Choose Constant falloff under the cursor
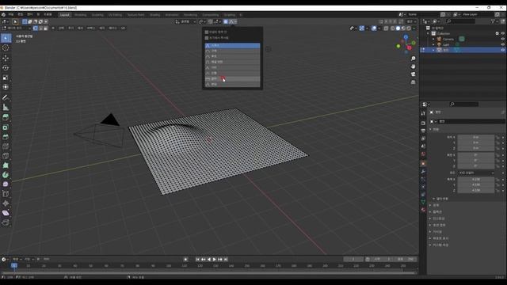 (x=232, y=78)
